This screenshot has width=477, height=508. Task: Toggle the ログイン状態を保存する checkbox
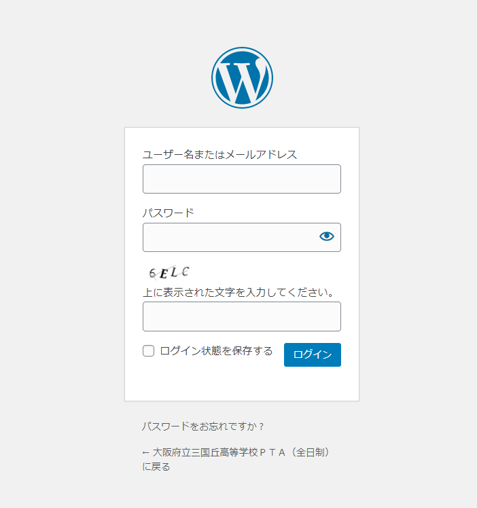(148, 351)
